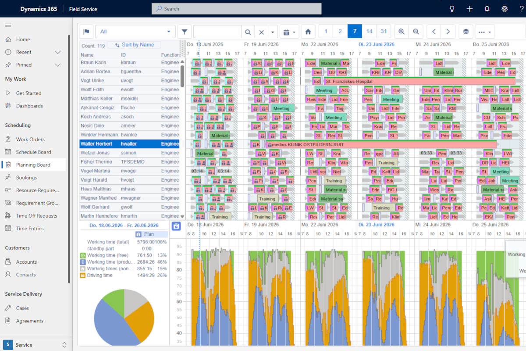526x351 pixels.
Task: Click the plus quick-create icon
Action: pos(469,9)
